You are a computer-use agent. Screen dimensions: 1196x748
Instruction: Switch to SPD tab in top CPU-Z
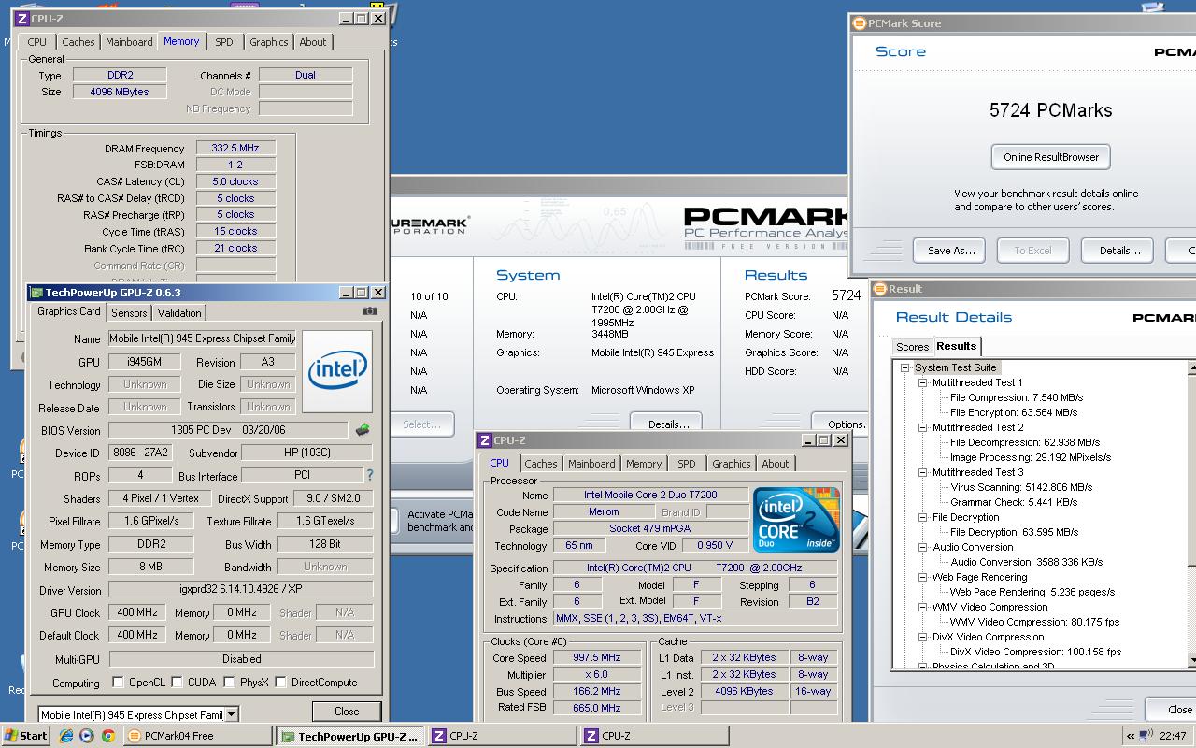[224, 42]
